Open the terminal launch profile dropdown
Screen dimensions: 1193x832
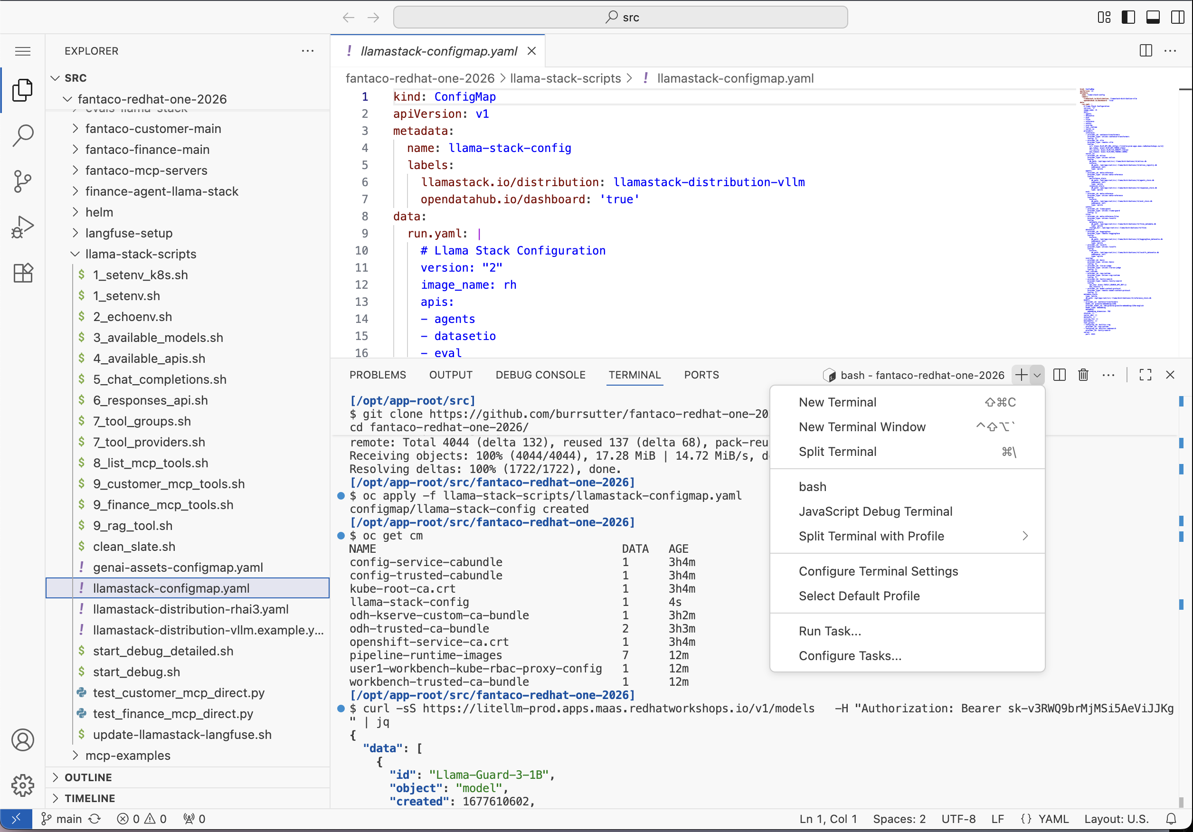click(x=1038, y=375)
